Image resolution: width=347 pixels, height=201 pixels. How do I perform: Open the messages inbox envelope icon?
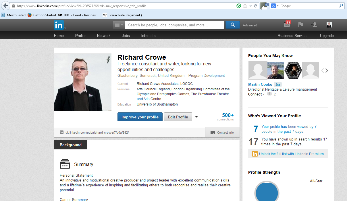point(287,25)
